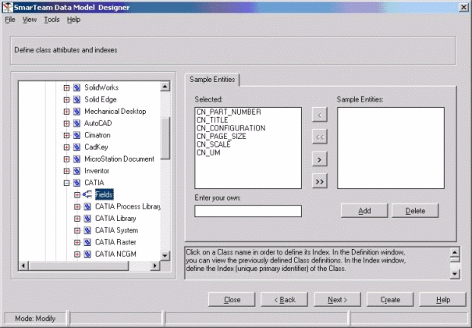Expand the Fields tree node

point(77,194)
